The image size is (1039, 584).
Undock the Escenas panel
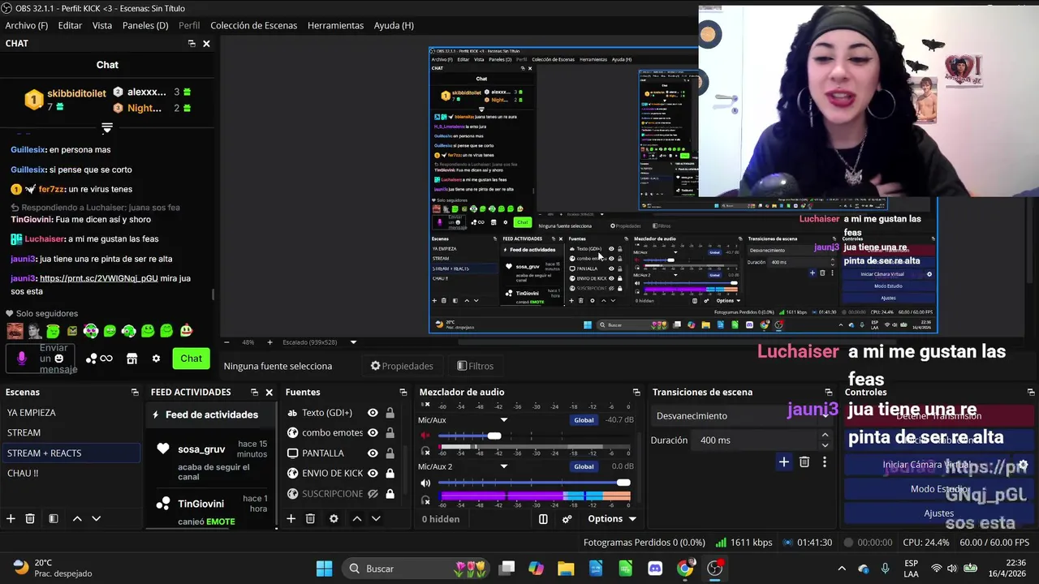pyautogui.click(x=135, y=392)
